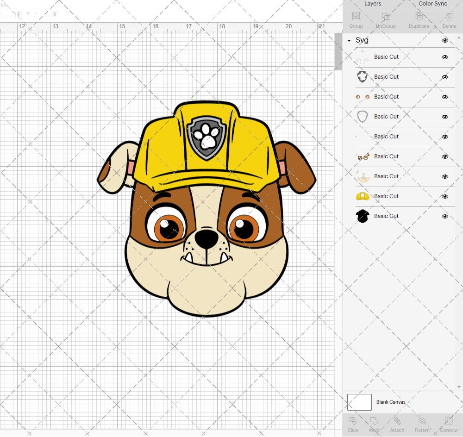463x437 pixels.
Task: Click the Blank Canvas color swatch
Action: tap(359, 402)
